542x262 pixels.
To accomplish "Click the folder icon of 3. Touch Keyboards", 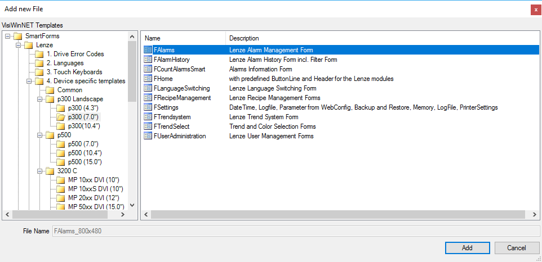I will point(39,72).
